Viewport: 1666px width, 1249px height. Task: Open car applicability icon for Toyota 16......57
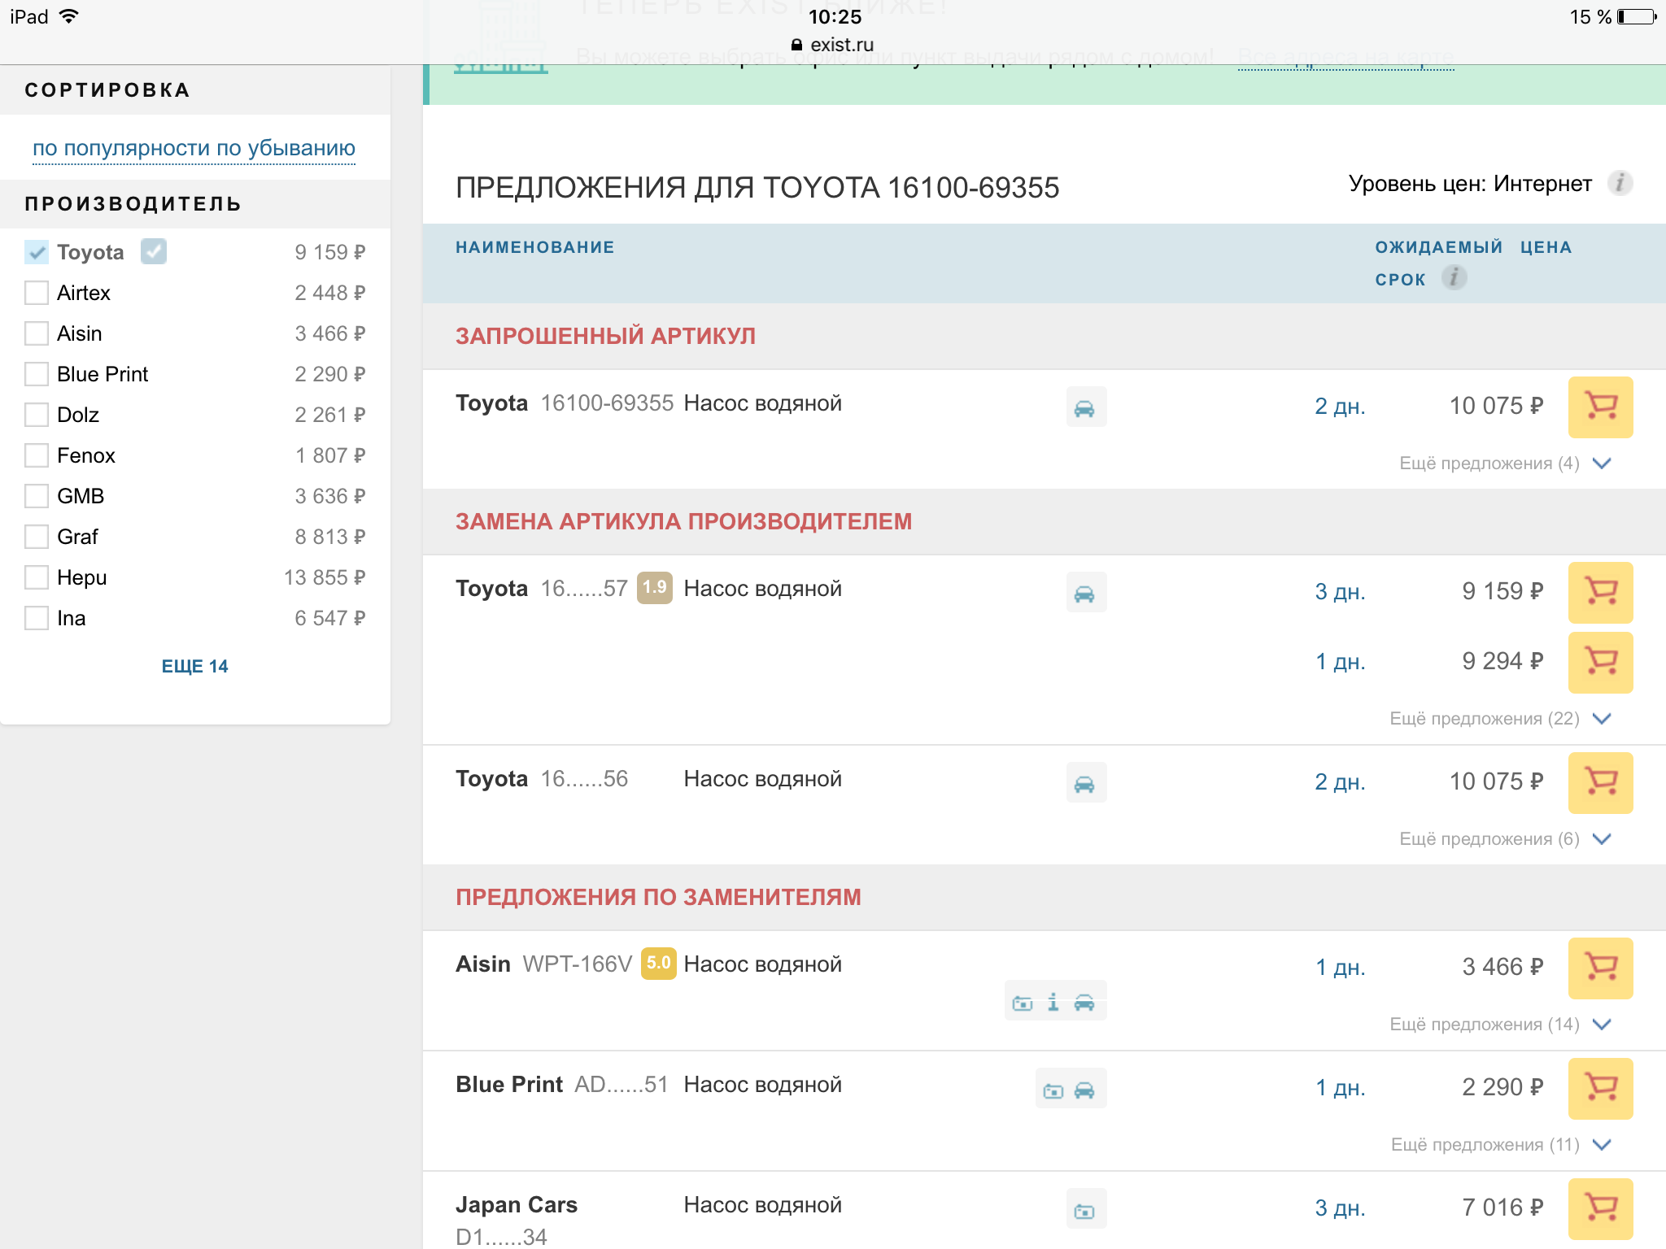[1085, 593]
